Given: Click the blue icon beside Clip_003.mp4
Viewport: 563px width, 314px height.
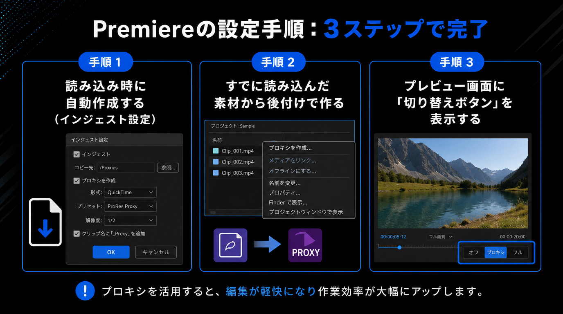Looking at the screenshot, I should click(216, 173).
